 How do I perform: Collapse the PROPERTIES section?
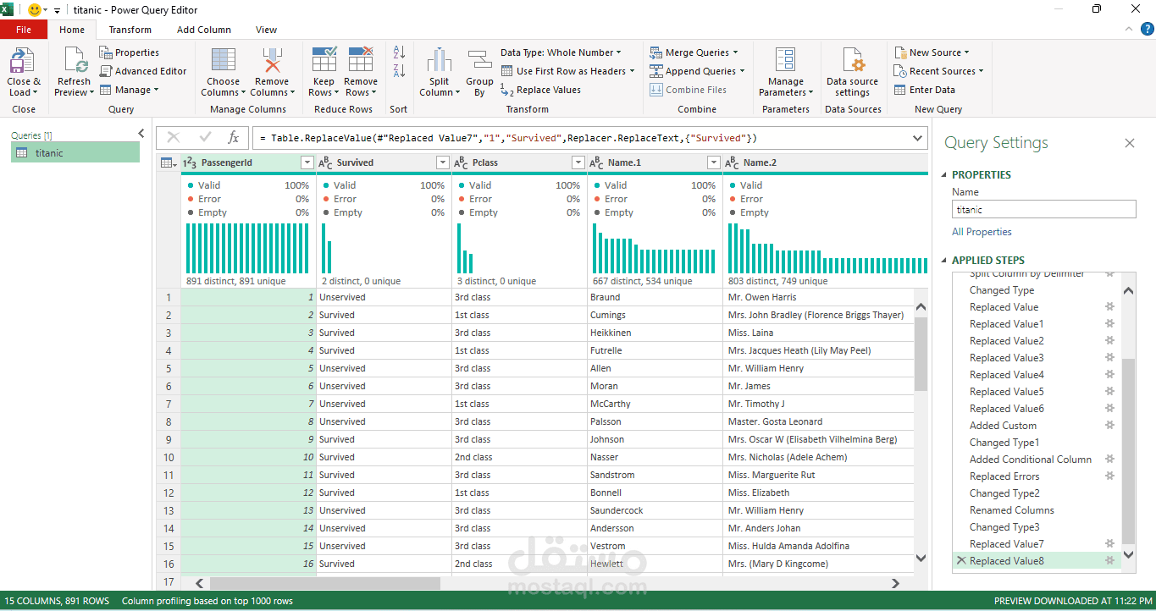(x=944, y=175)
